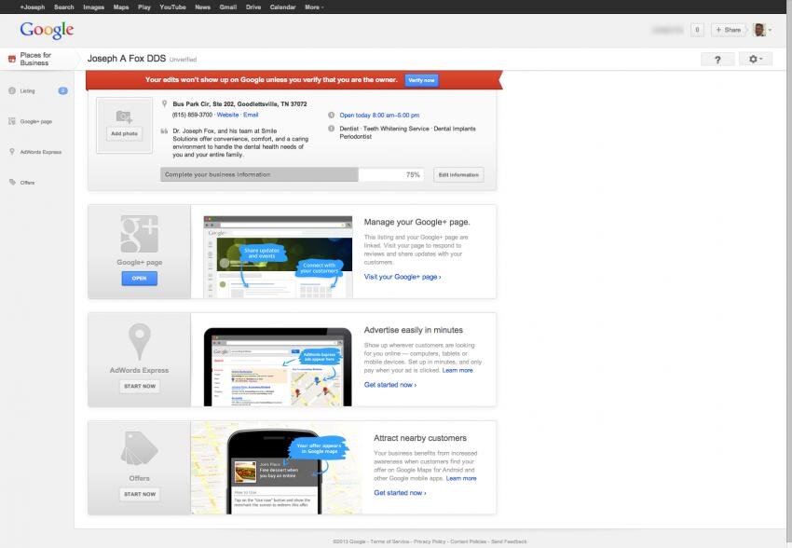Open Search in the top bar
The image size is (792, 548).
point(64,7)
